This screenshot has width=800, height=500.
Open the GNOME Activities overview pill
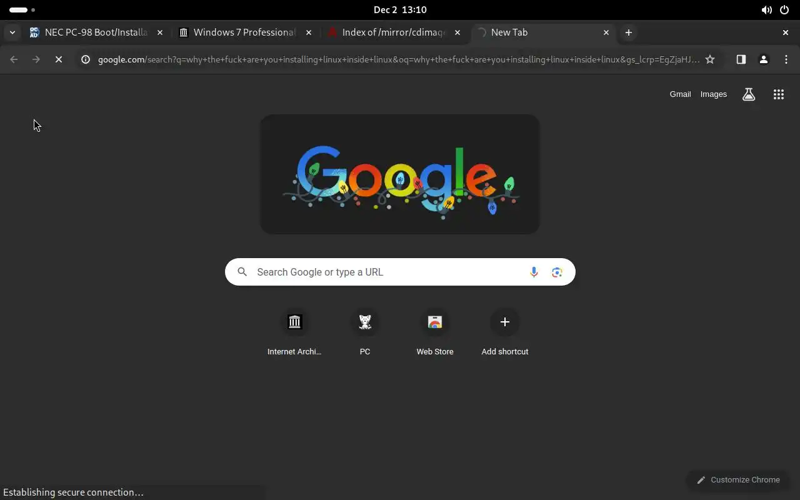22,10
